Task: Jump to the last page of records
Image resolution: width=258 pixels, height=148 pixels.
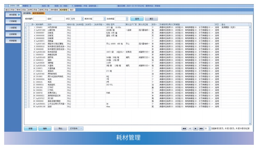Action: 201,129
